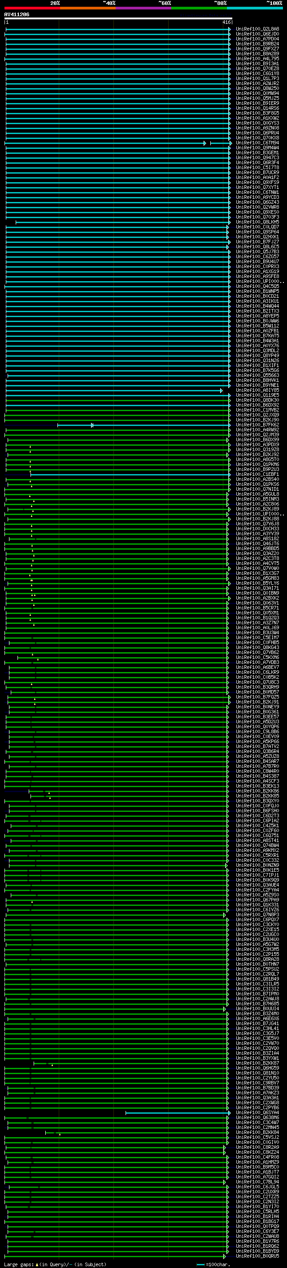The image size is (287, 1268).
Task: Select hit label UniRef100_C0PRX3
Action: pyautogui.click(x=257, y=266)
